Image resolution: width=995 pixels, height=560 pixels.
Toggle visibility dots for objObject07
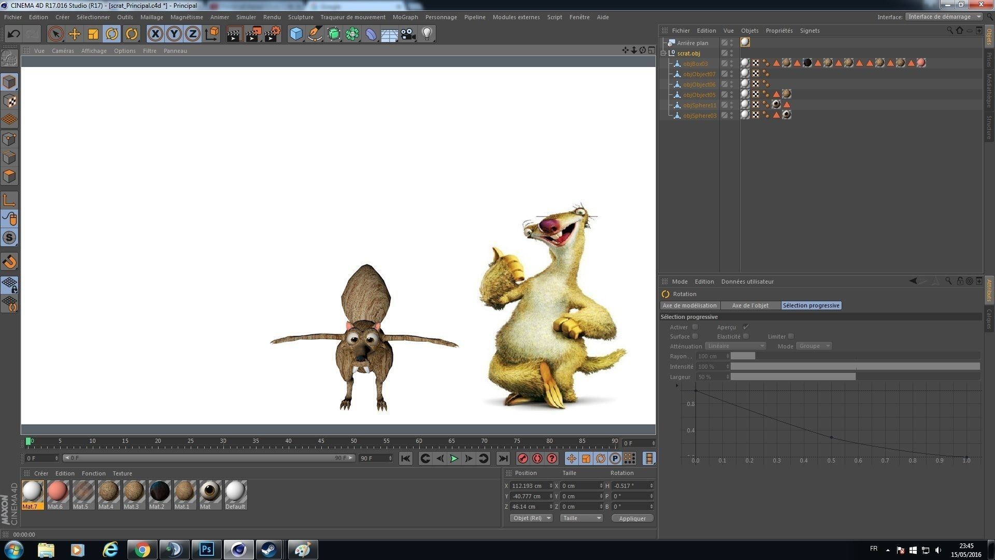click(732, 74)
